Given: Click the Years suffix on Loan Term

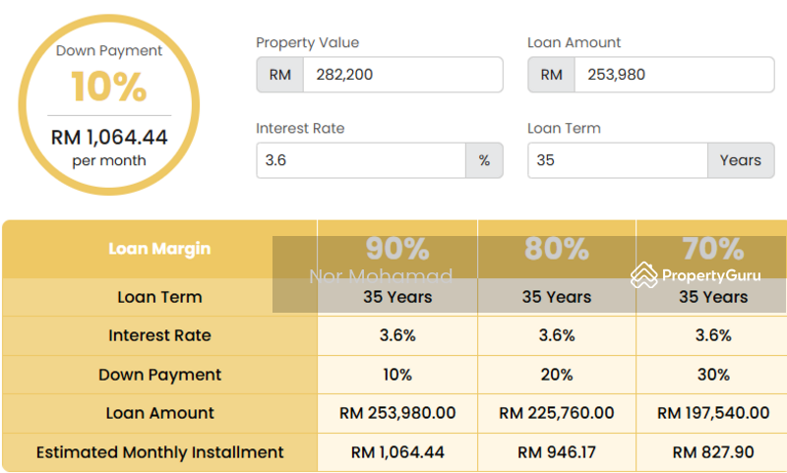Looking at the screenshot, I should tap(741, 160).
